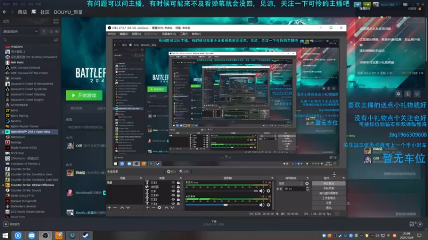Favorite the game with the star icon
This screenshot has height=240, width=428.
(417, 94)
